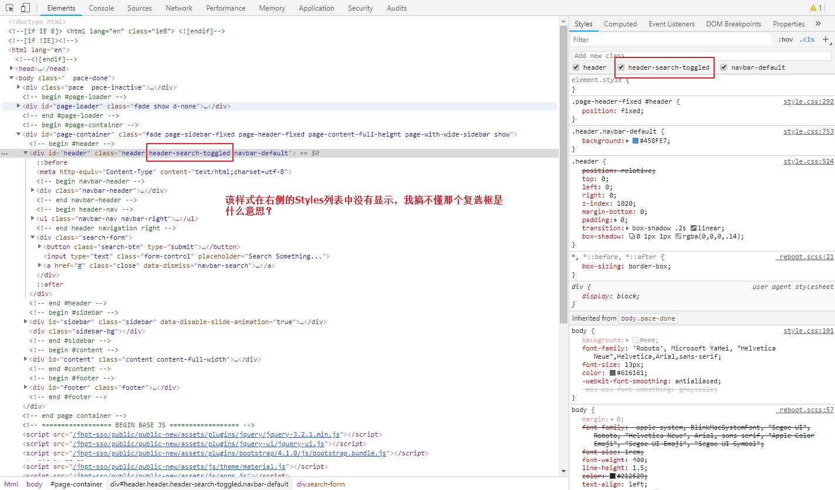Viewport: 835px width, 490px height.
Task: Click the element actions ellipsis on selected row
Action: tap(5, 153)
